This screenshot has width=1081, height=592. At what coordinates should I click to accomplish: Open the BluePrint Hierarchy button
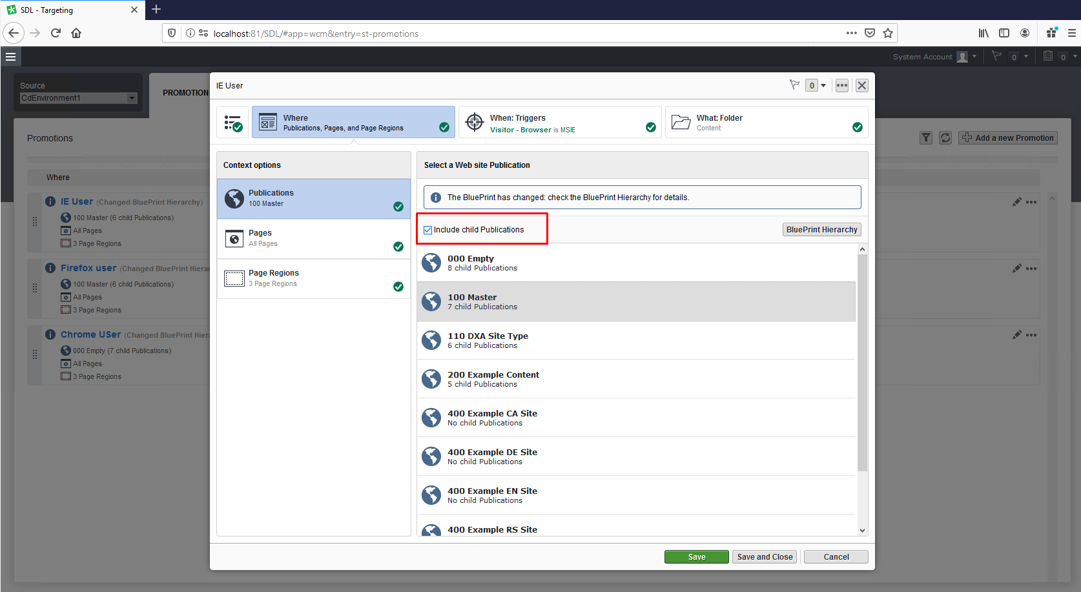(x=821, y=230)
